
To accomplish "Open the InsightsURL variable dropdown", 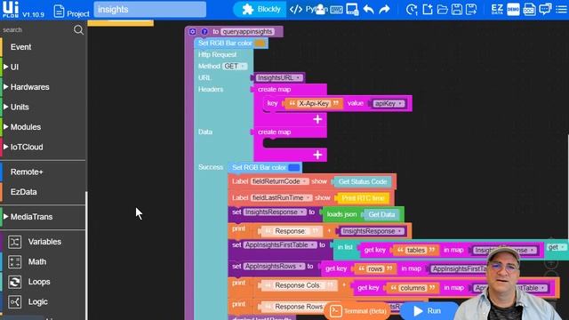I will 278,77.
